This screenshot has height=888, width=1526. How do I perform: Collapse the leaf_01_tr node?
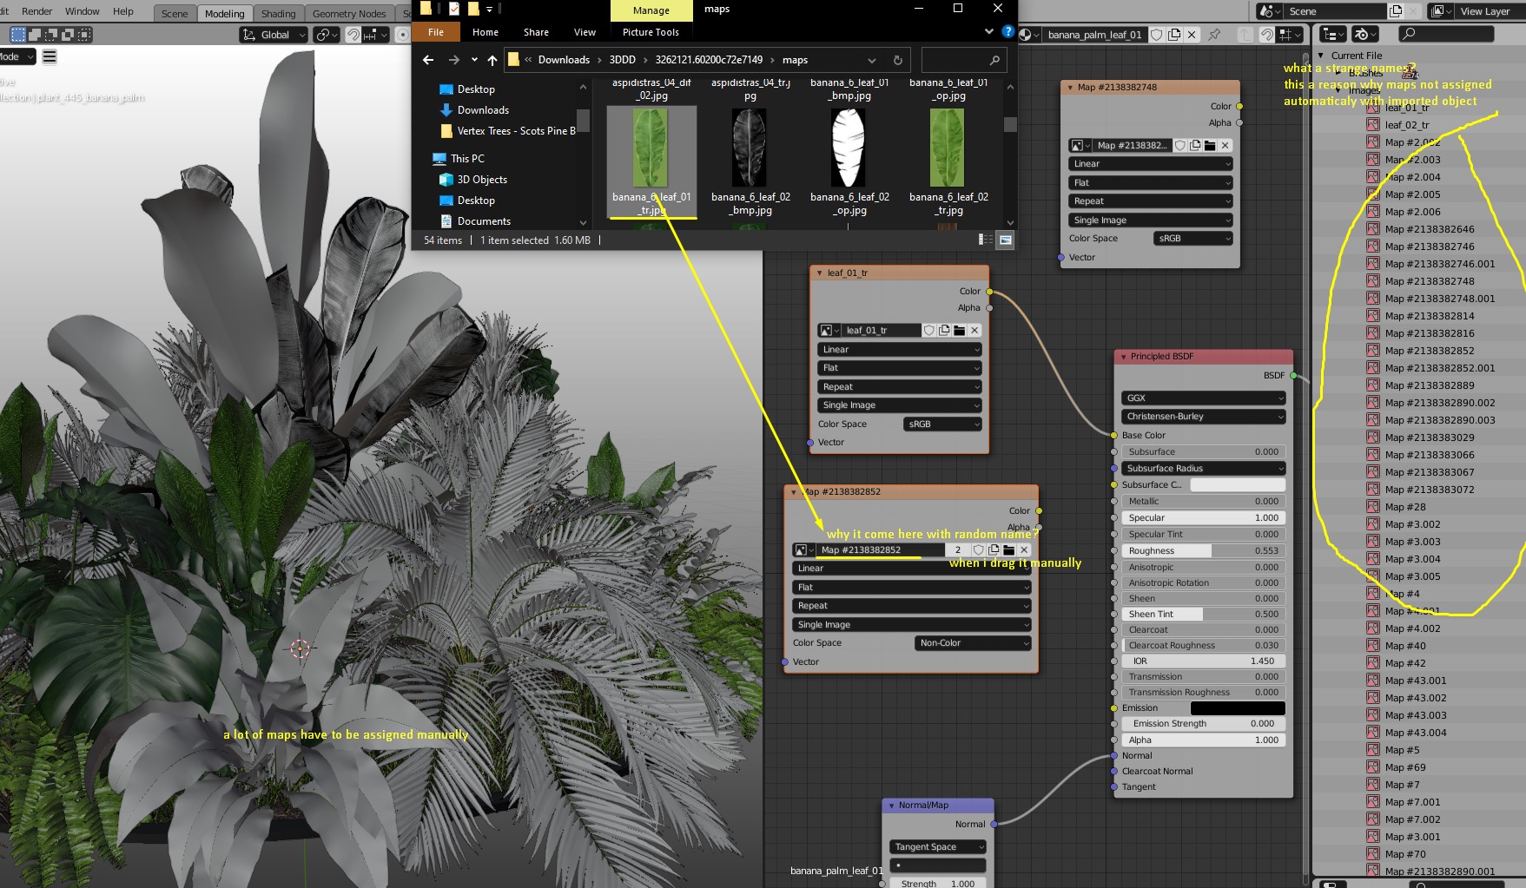coord(820,273)
